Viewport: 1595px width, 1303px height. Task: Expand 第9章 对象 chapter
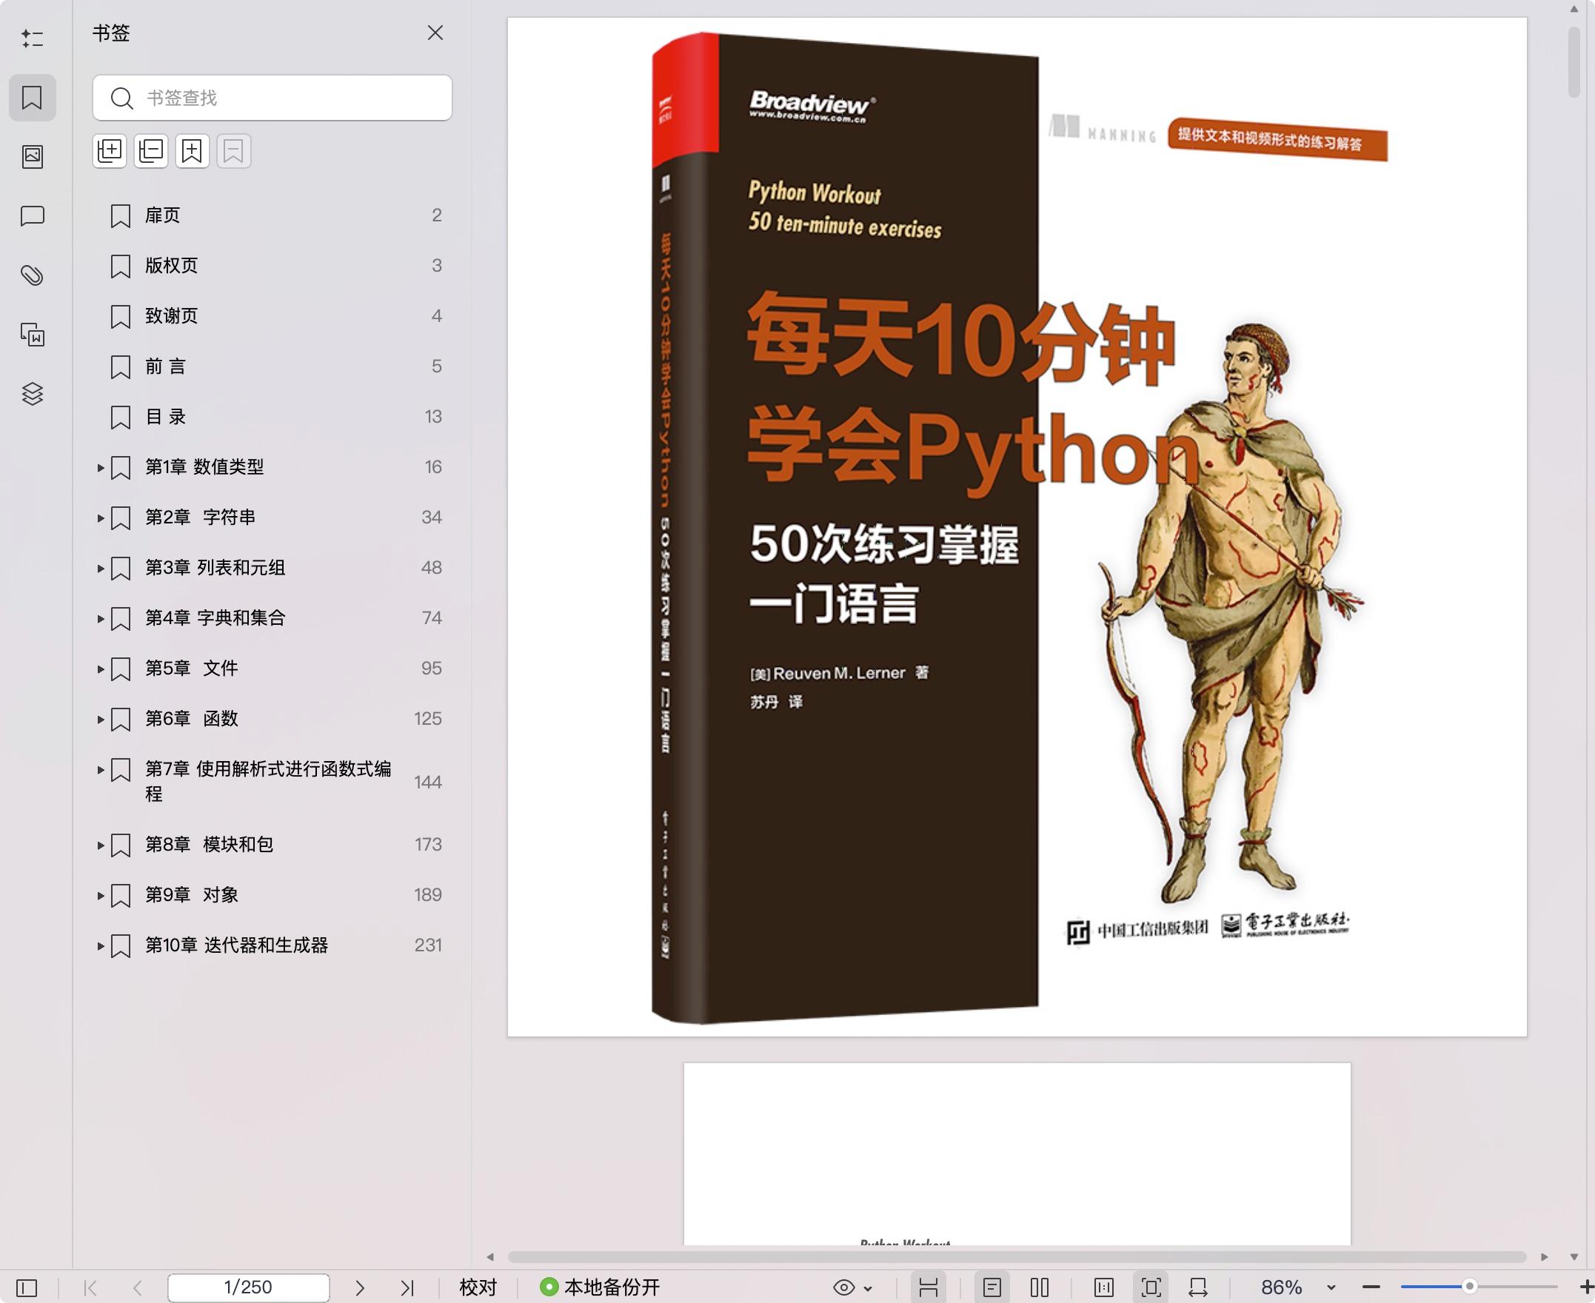101,895
